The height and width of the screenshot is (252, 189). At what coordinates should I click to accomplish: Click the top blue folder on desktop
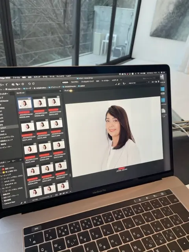tap(163, 89)
